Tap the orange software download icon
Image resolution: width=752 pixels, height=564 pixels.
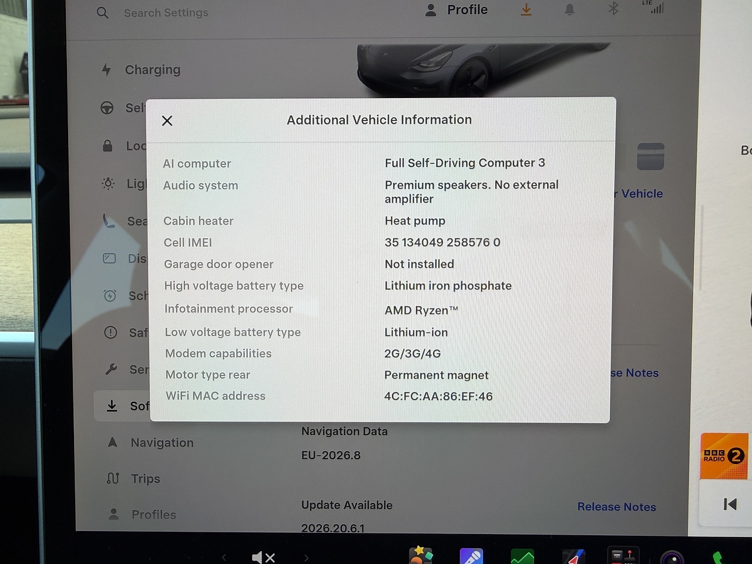526,9
